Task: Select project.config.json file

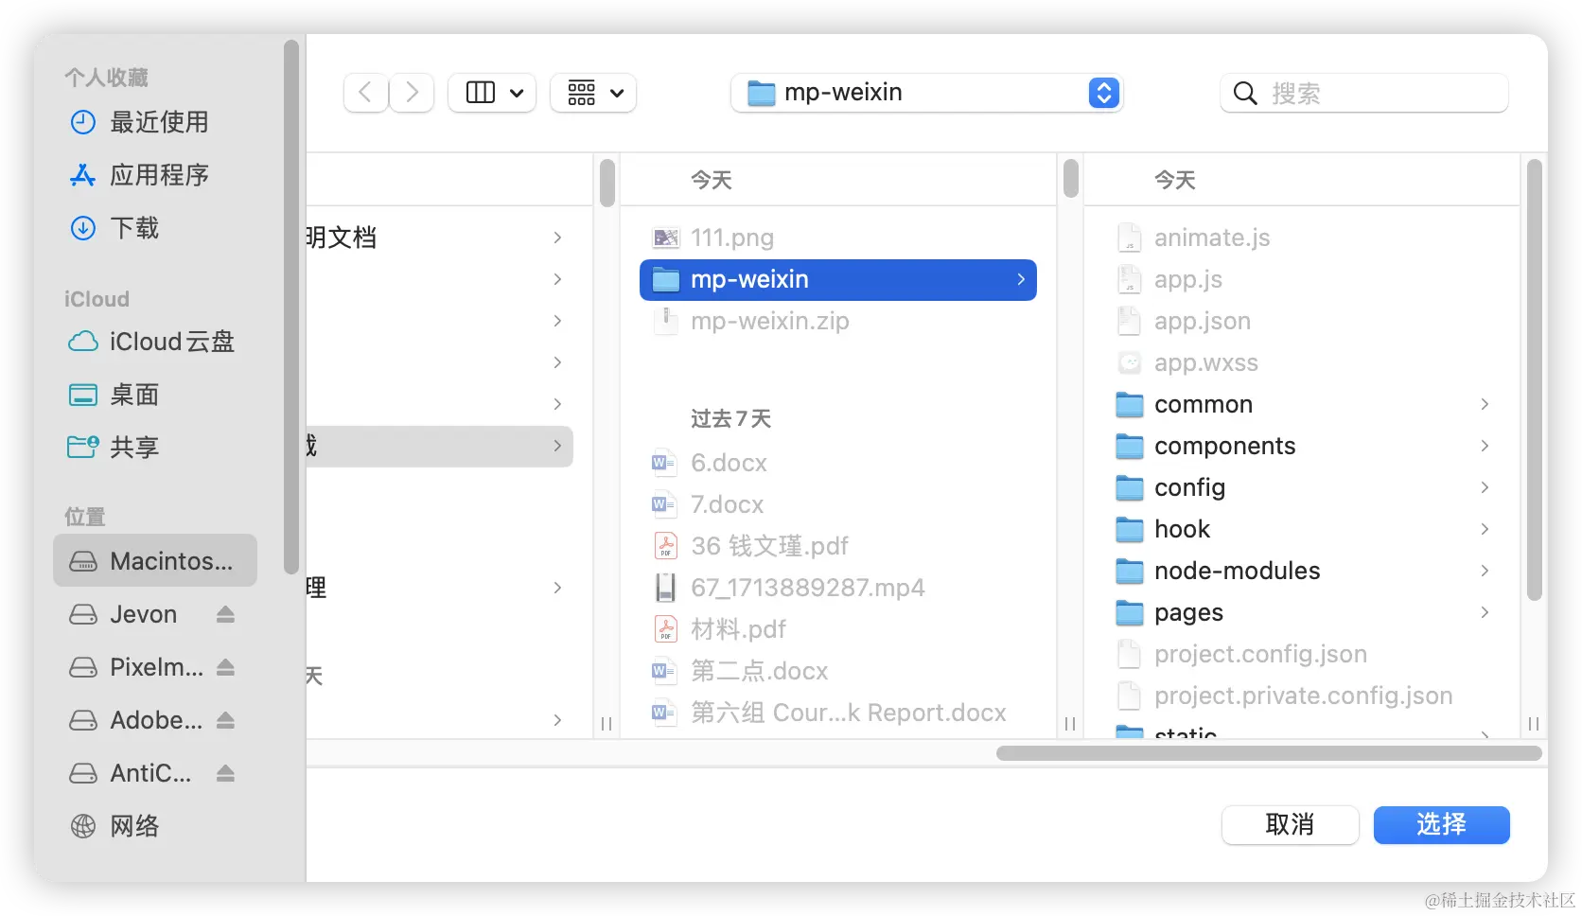Action: [x=1302, y=654]
